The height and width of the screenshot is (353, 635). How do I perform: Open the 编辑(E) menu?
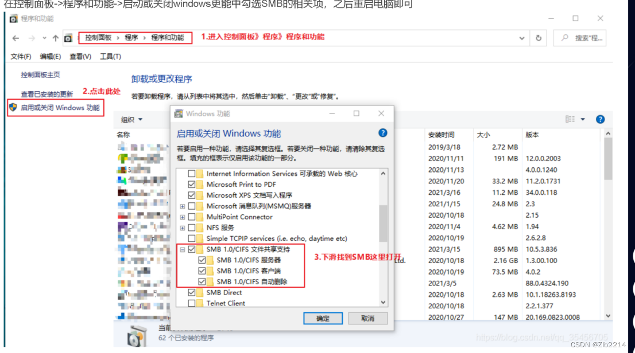point(50,56)
